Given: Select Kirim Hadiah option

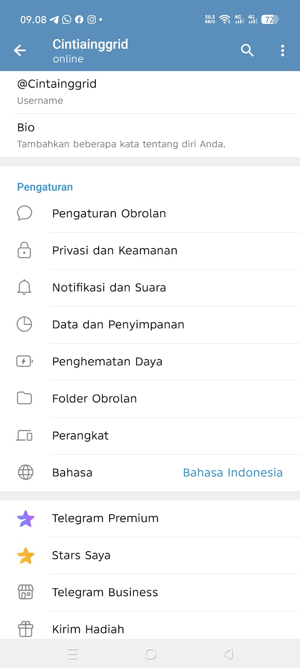Looking at the screenshot, I should [x=88, y=629].
